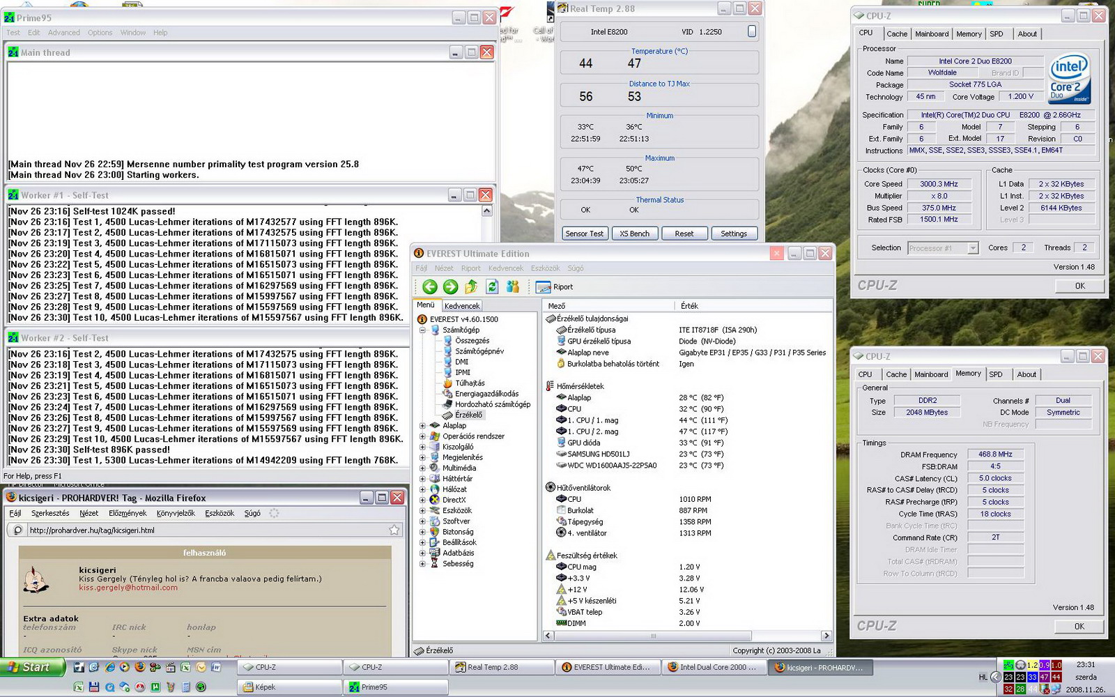Click the network connection tray icon

point(1056,689)
